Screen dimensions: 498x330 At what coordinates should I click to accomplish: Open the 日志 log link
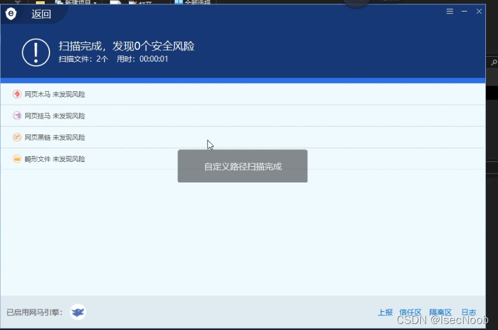(x=469, y=312)
